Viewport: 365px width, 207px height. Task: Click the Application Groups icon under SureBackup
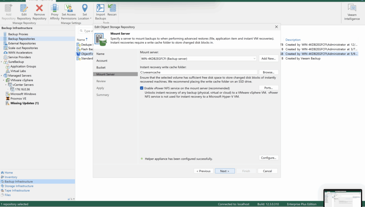8,67
